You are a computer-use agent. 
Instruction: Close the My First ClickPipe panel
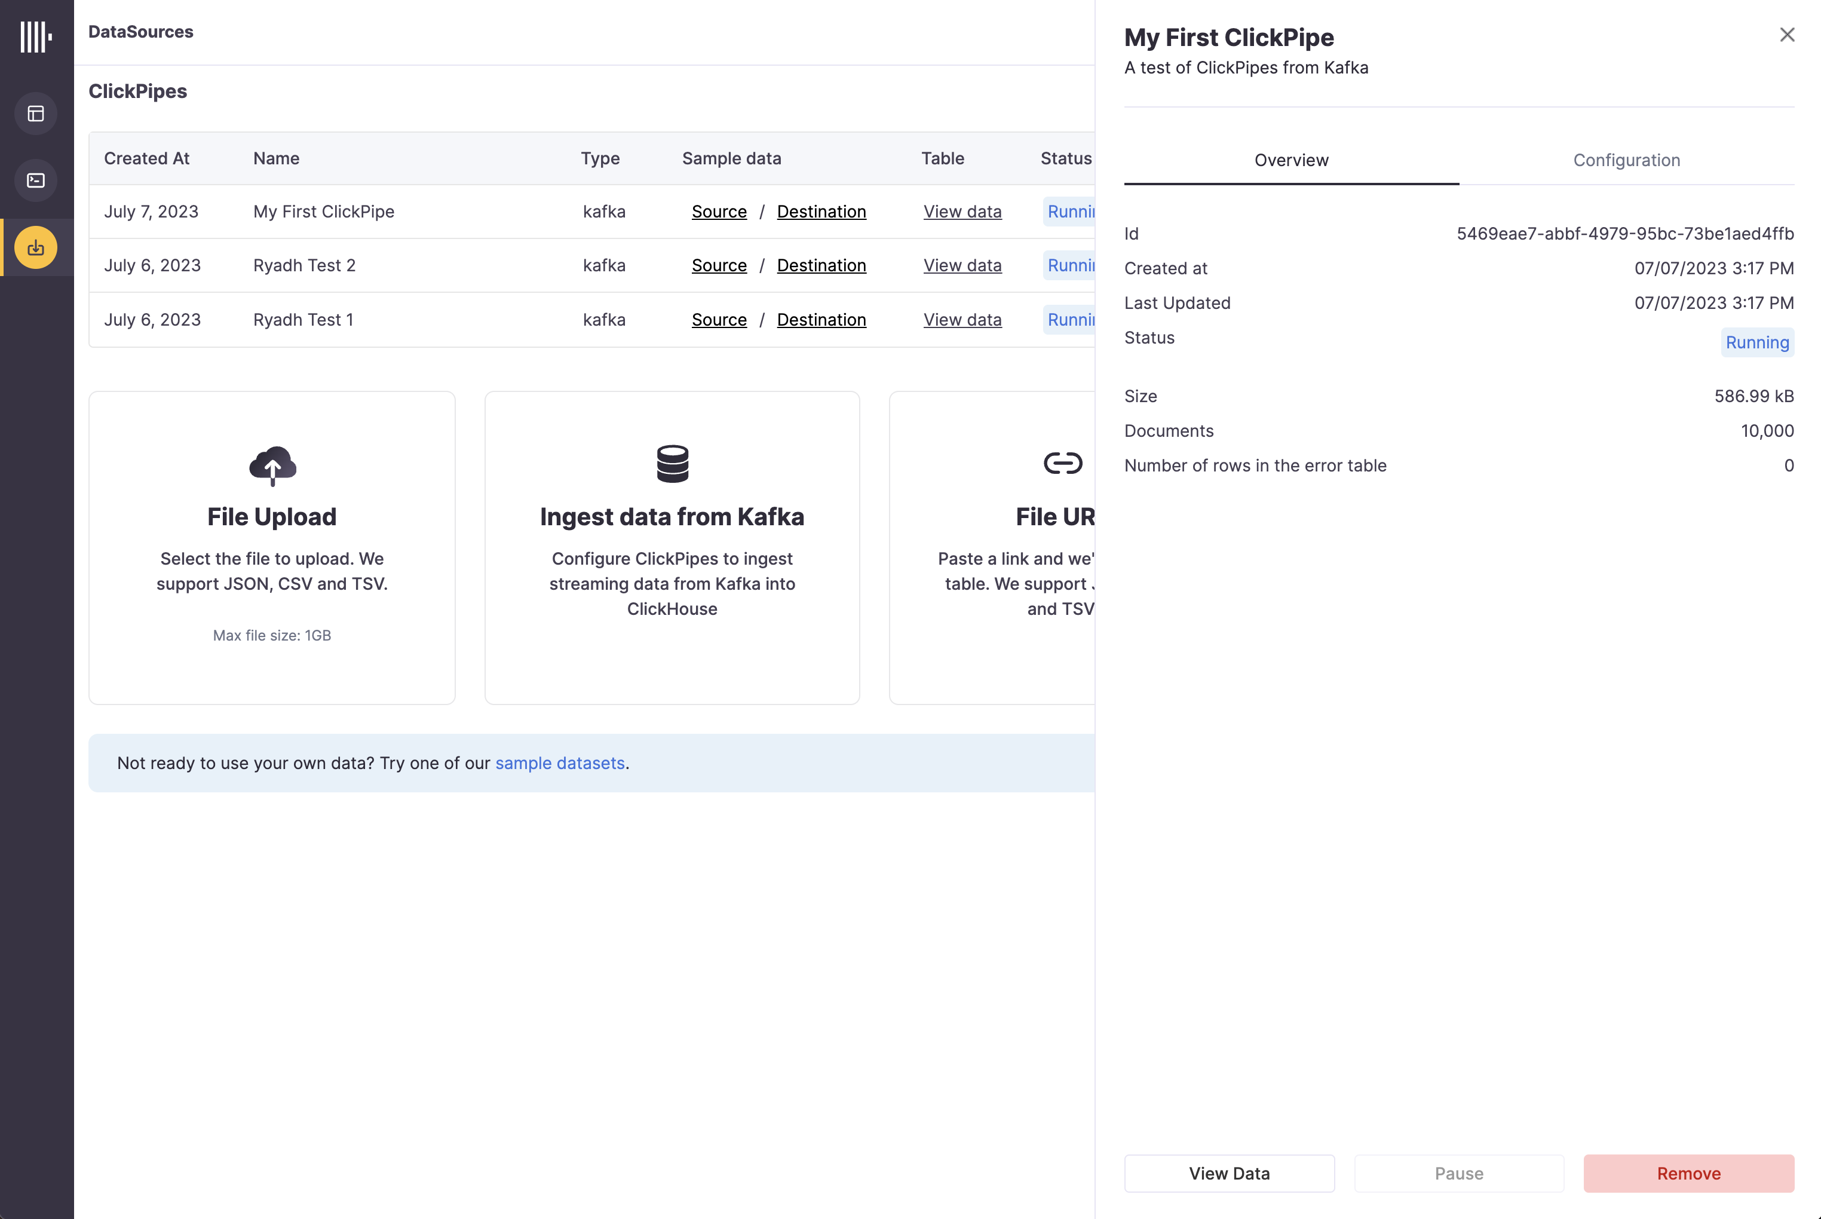pos(1787,35)
